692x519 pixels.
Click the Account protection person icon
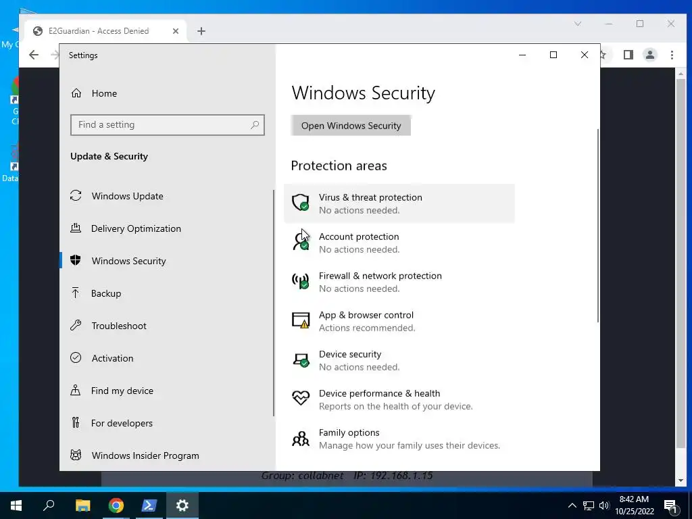click(301, 242)
